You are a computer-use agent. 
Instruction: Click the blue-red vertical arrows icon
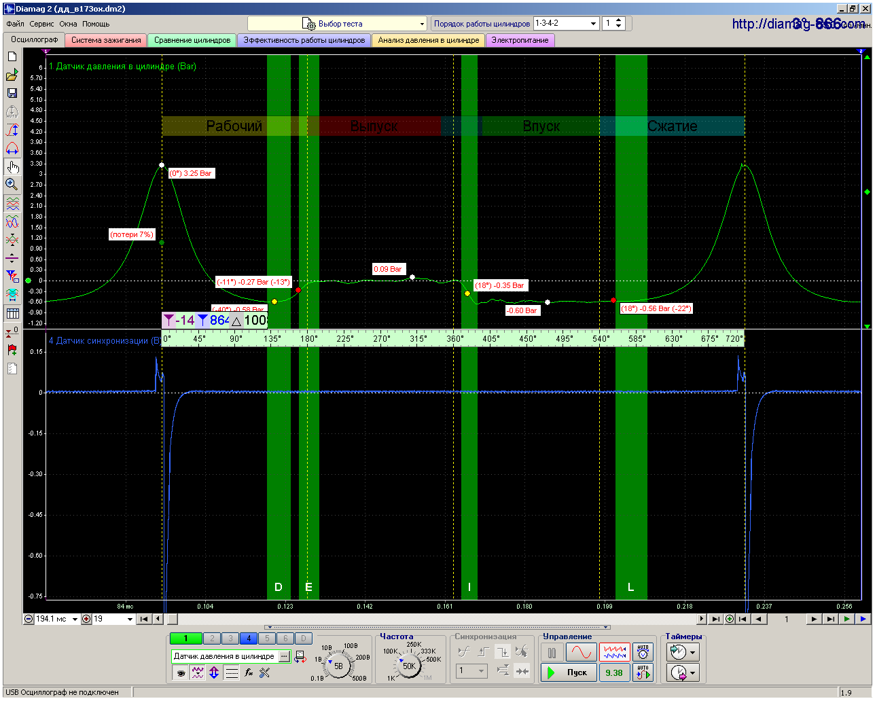click(x=214, y=673)
